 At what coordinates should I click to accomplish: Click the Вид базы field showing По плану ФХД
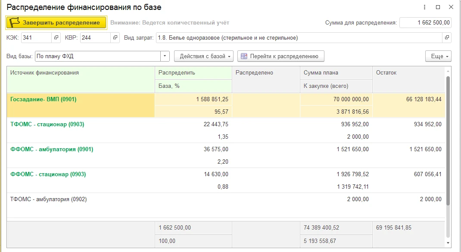click(x=98, y=56)
